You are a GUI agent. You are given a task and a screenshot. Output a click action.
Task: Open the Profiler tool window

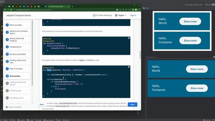point(66,120)
